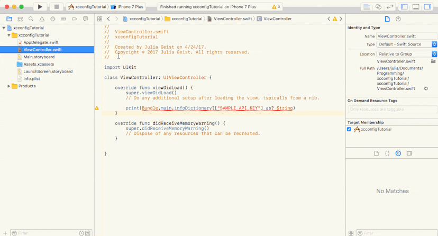
Task: Switch to the Standard editor
Action: click(x=367, y=7)
